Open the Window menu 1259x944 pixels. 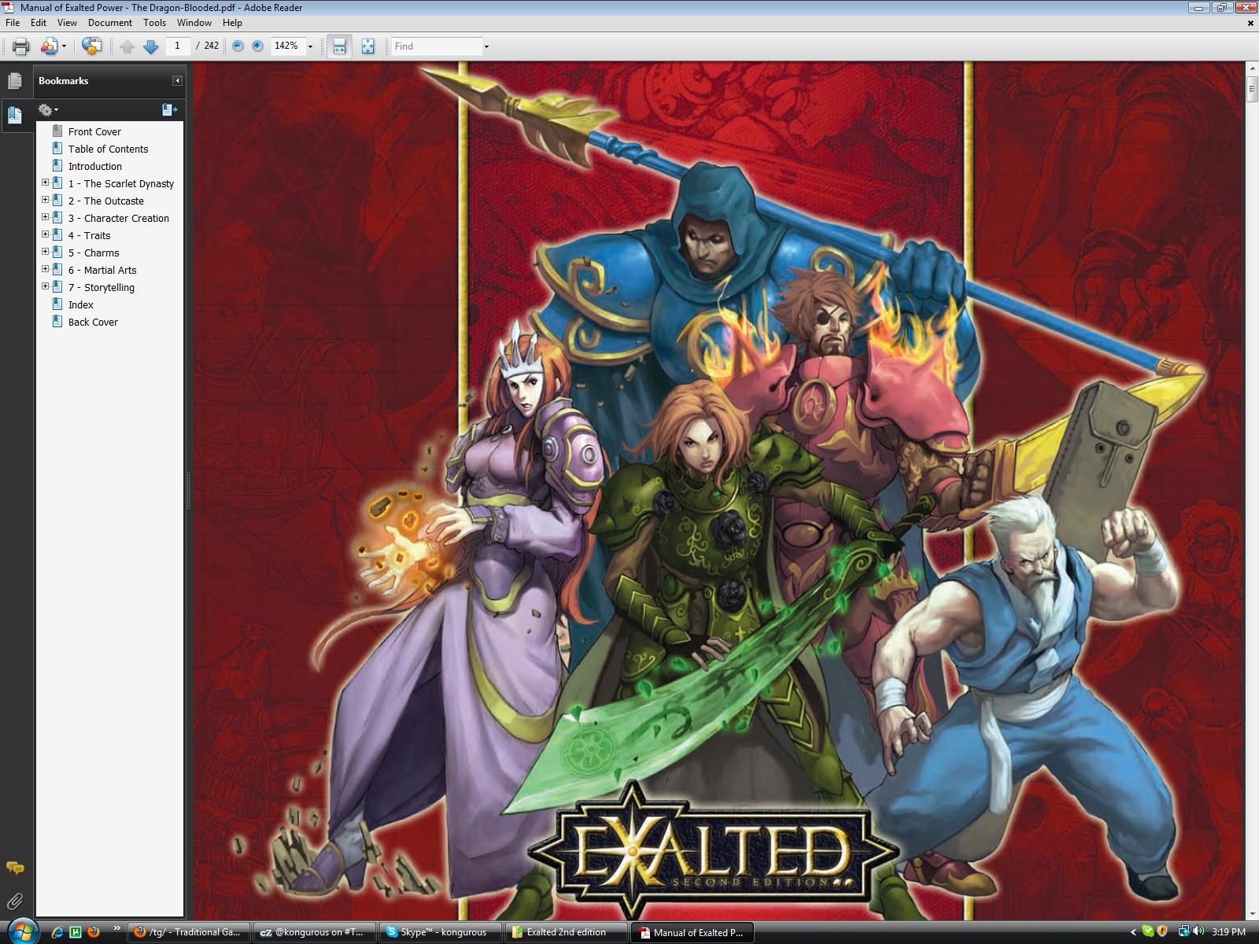pos(194,23)
